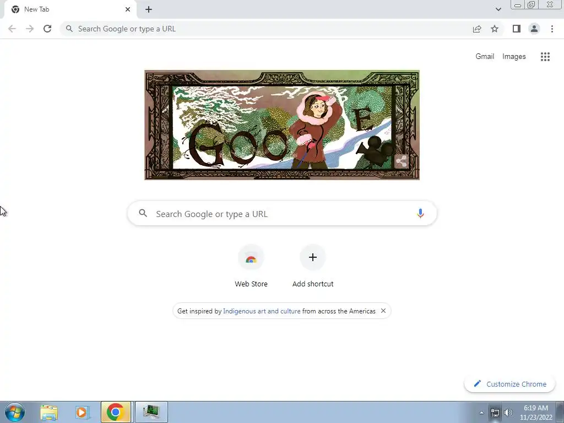Close the New Tab tab
Screen dimensions: 564x423
point(128,9)
